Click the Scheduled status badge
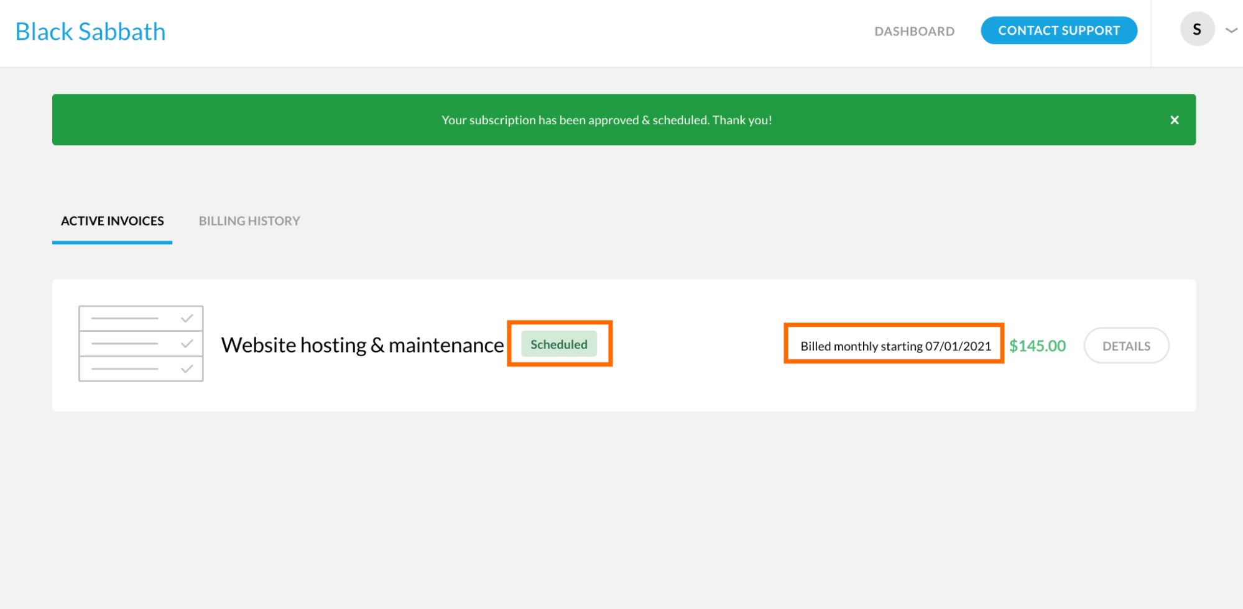 (558, 344)
